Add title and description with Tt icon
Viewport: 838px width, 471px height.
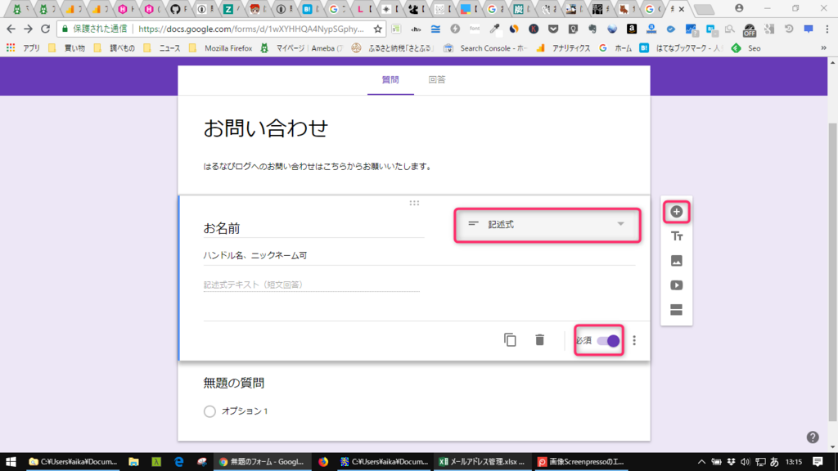coord(676,236)
